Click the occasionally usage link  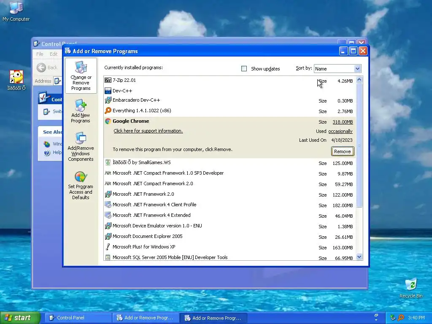340,132
